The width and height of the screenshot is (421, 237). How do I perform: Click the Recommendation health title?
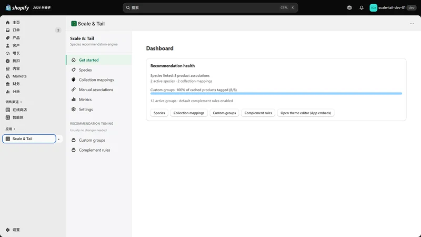(x=173, y=66)
